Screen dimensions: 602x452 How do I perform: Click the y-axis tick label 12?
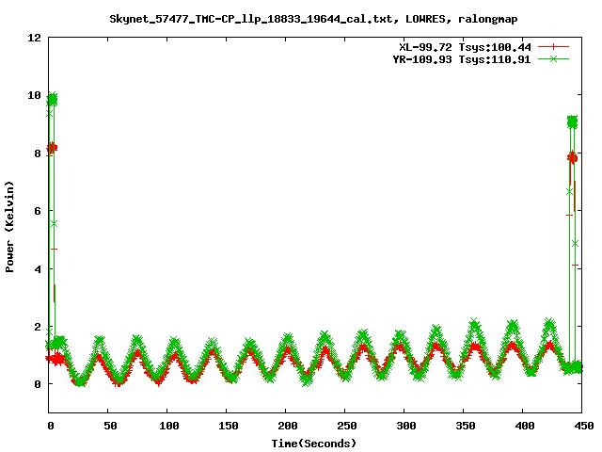click(35, 38)
